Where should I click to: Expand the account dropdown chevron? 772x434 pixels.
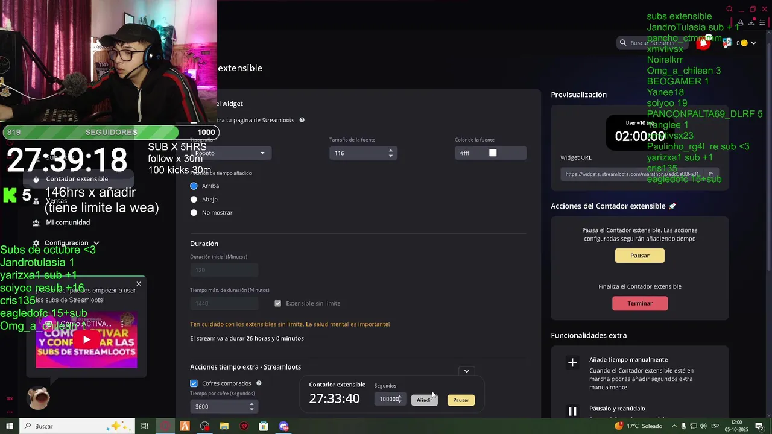click(x=753, y=43)
